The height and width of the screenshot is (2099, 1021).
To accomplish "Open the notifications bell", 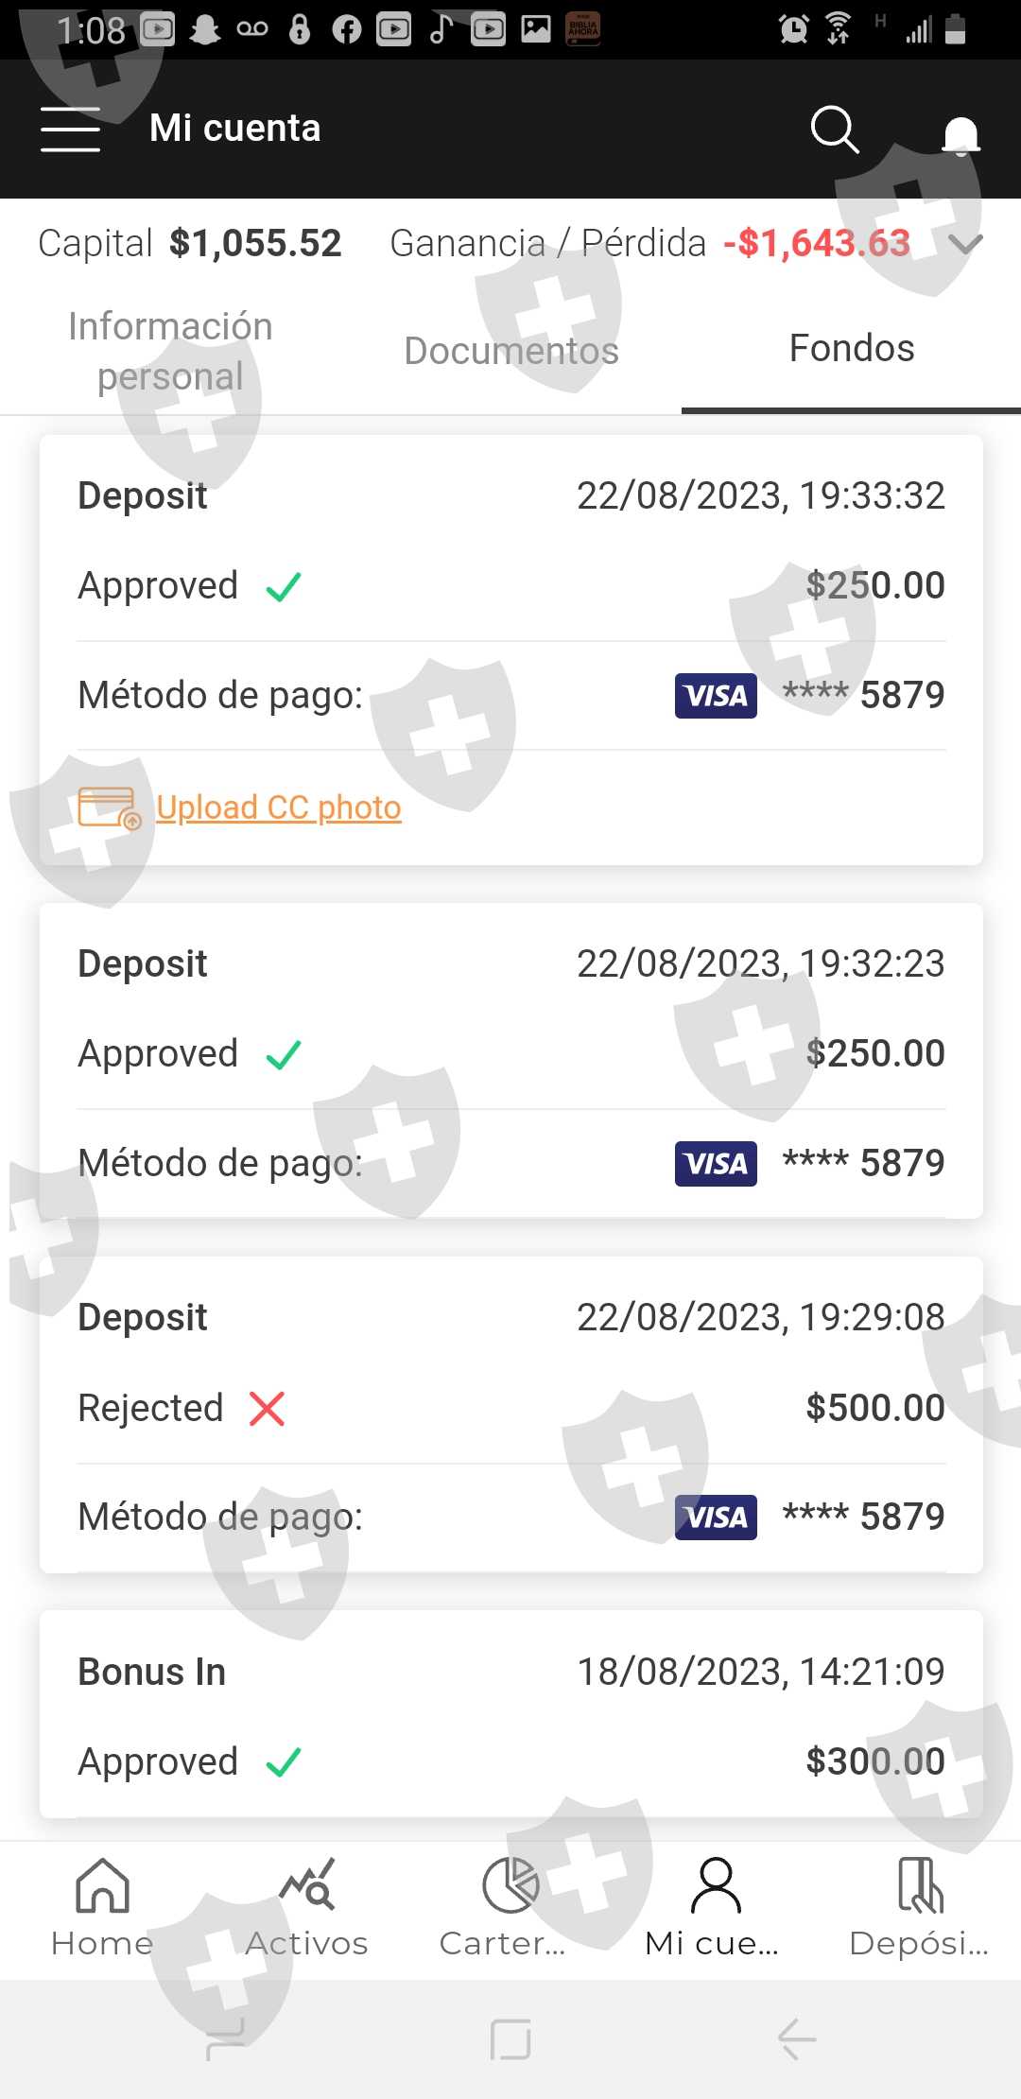I will coord(960,133).
